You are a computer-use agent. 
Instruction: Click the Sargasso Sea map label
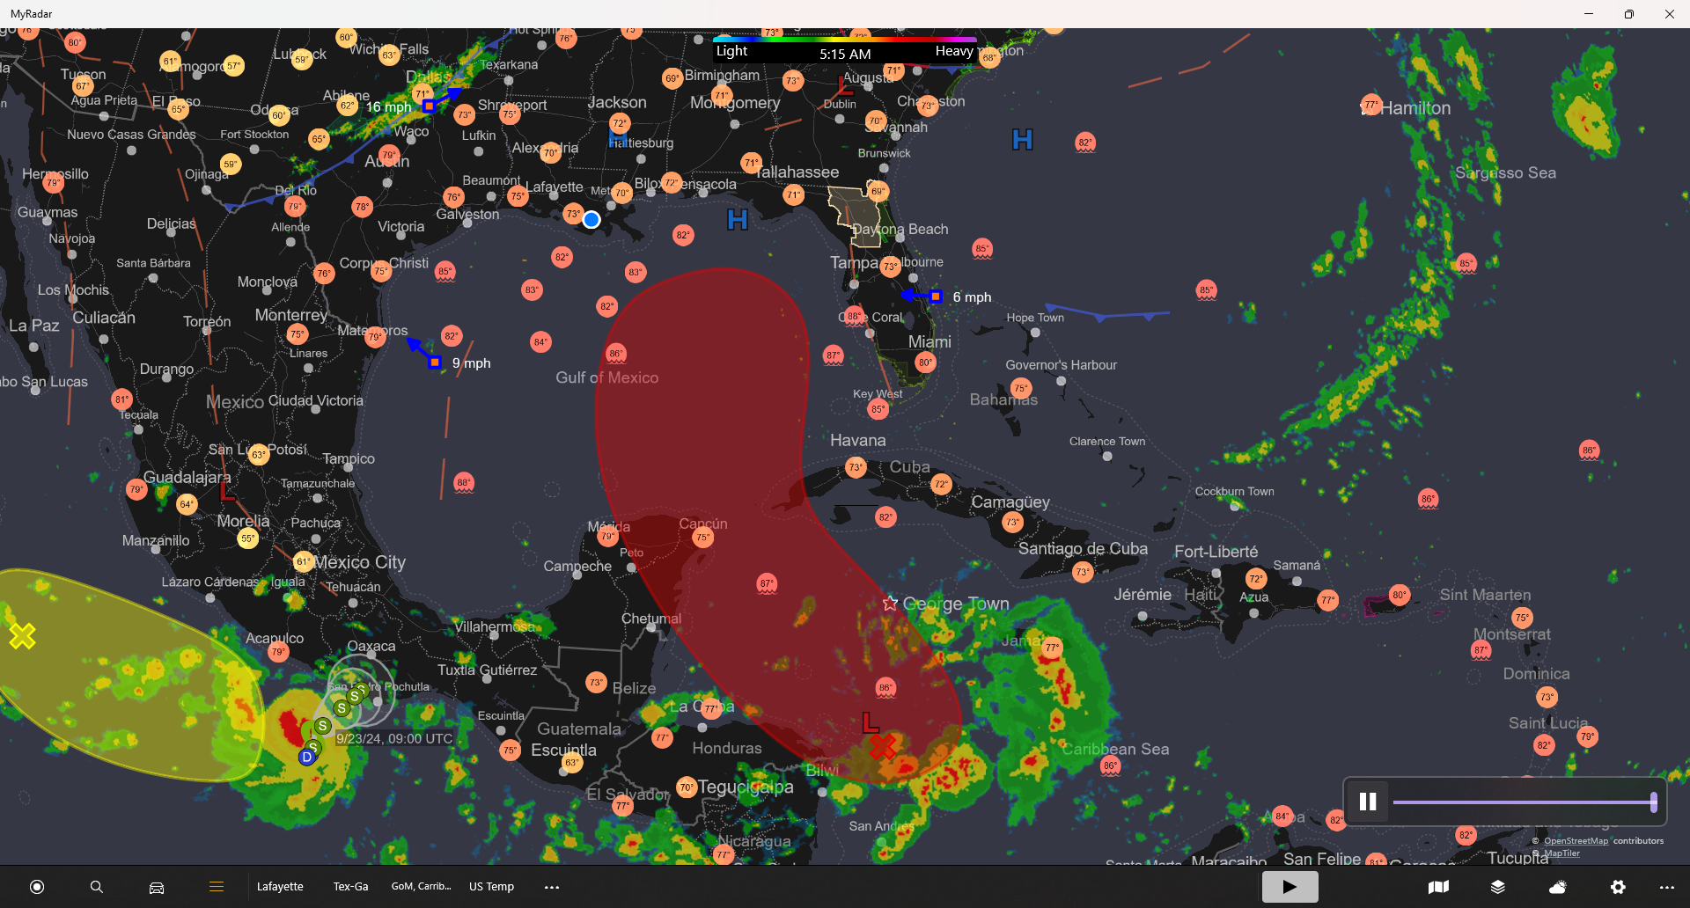pos(1505,172)
